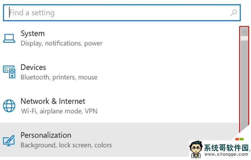This screenshot has height=160, width=251.
Task: Open the Devices settings category
Action: click(119, 72)
